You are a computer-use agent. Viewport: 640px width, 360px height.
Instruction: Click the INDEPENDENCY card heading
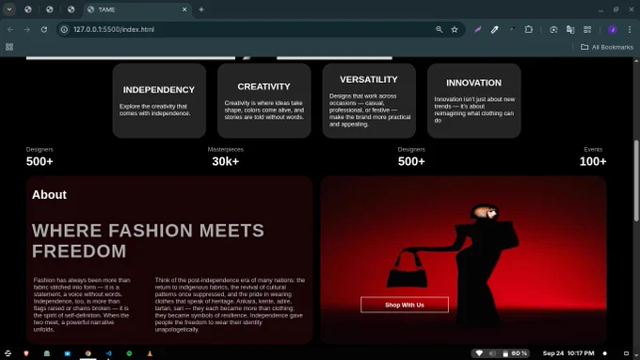pos(159,90)
